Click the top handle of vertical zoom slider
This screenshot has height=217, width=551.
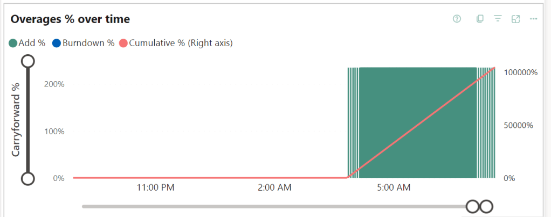coord(28,61)
